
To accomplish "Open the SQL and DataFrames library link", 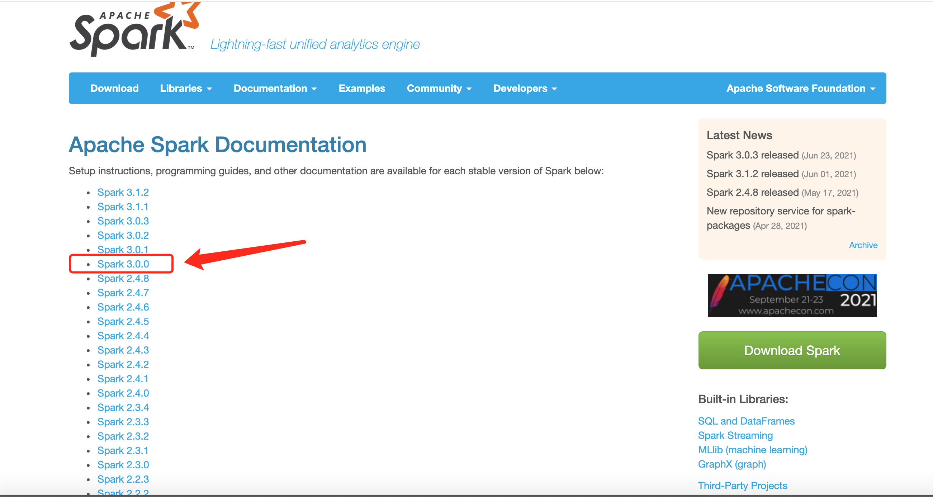I will click(x=746, y=421).
